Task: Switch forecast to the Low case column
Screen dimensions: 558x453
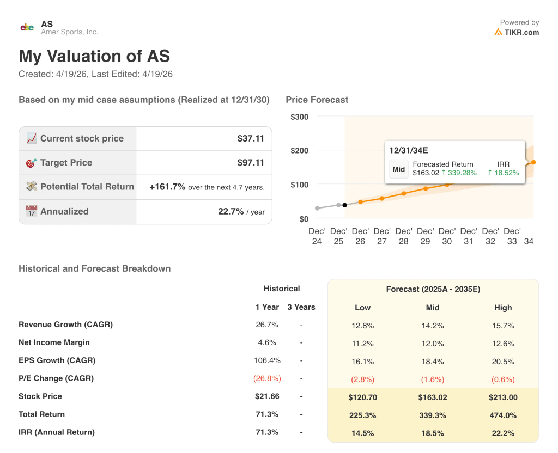Action: click(x=362, y=308)
